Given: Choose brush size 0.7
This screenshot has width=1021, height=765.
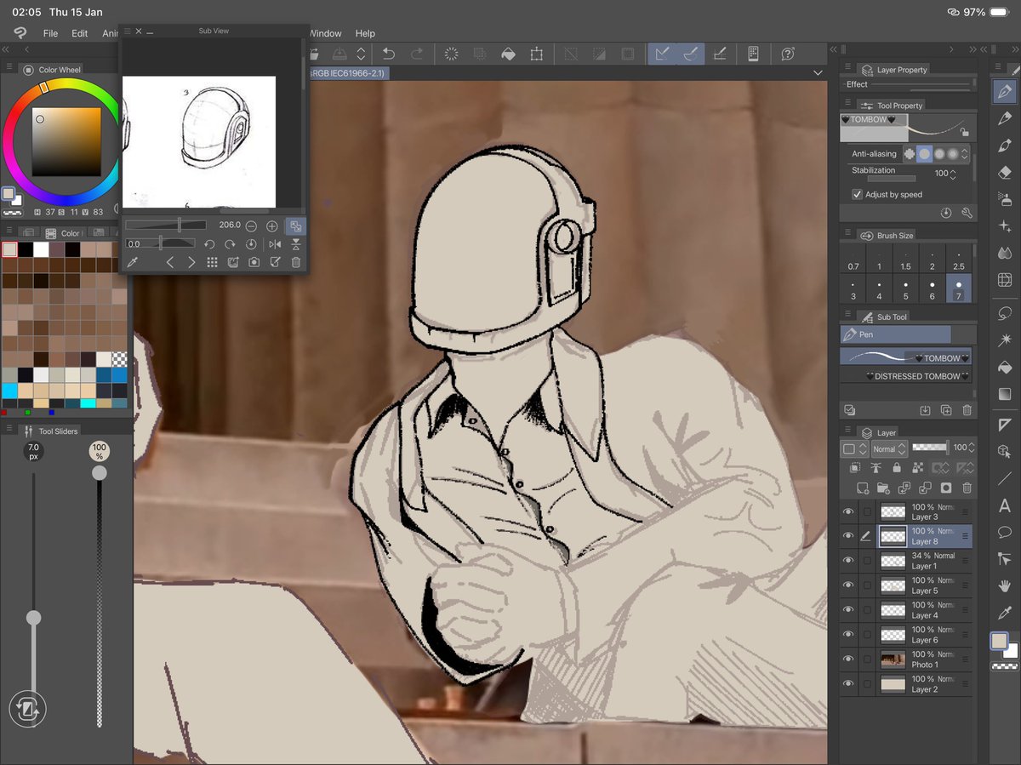Looking at the screenshot, I should 853,260.
